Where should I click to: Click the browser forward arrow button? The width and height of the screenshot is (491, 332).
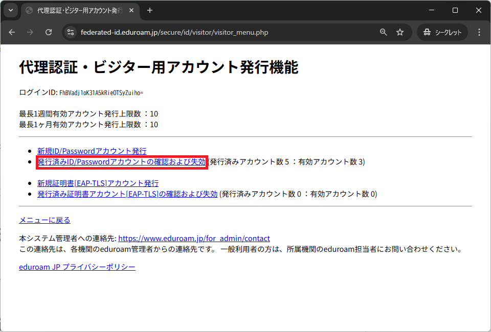point(30,32)
